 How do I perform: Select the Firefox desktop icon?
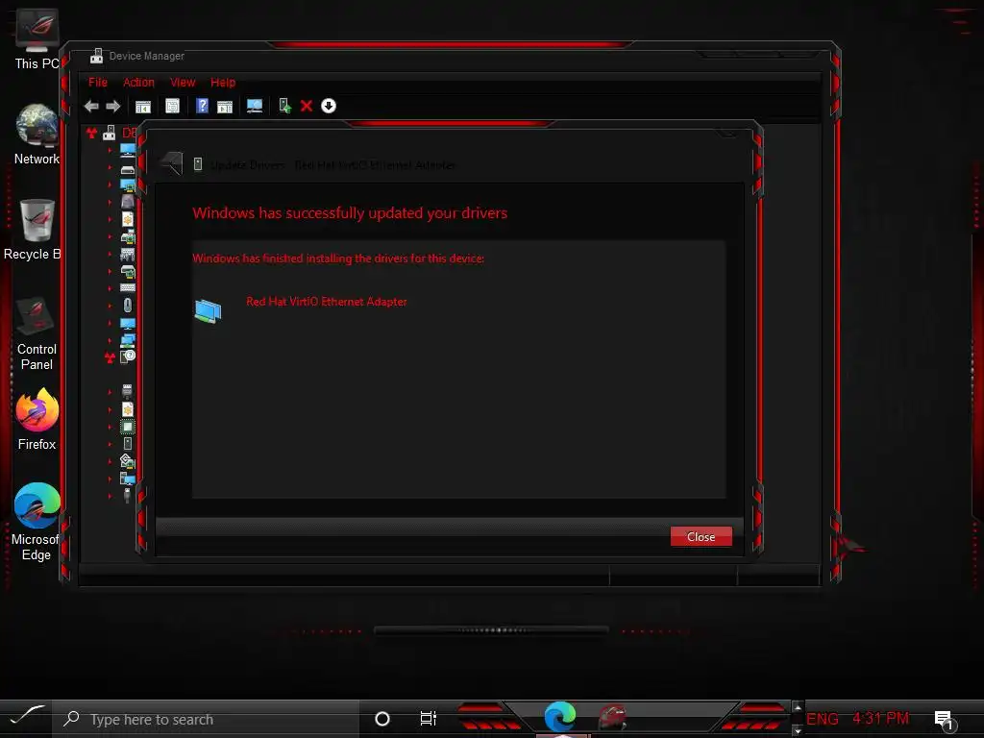37,420
